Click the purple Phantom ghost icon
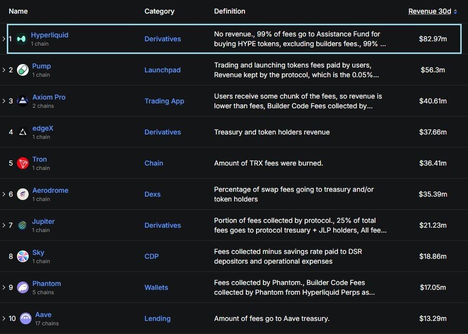468x334 pixels. click(23, 287)
